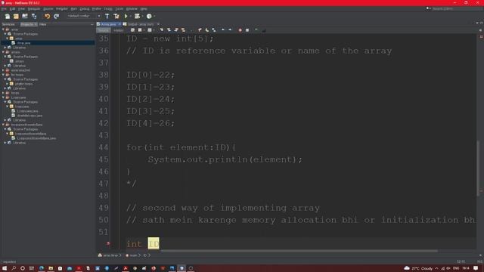Run the project with green play icon
This screenshot has width=484, height=272.
tap(126, 16)
